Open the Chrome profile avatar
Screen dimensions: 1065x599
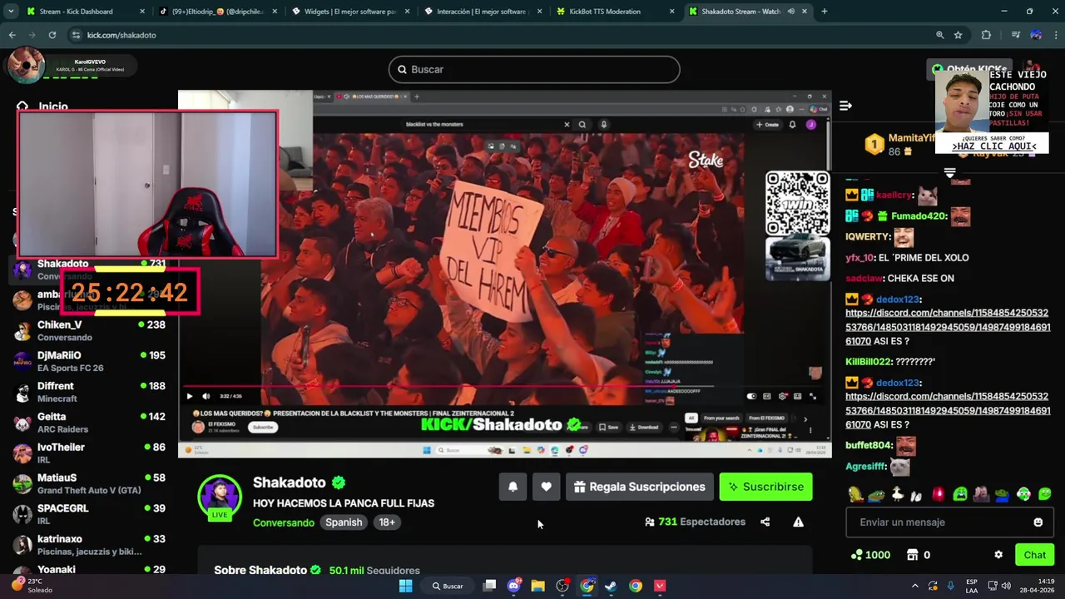[x=1036, y=35]
